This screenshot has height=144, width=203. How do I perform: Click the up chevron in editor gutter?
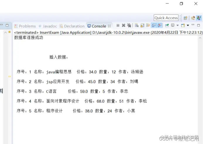(x=6, y=32)
